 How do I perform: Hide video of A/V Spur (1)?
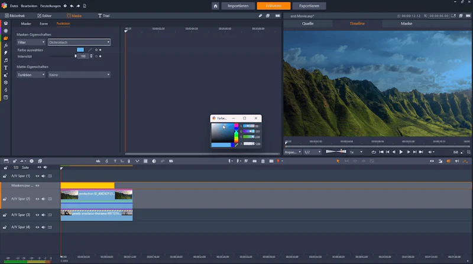point(37,176)
